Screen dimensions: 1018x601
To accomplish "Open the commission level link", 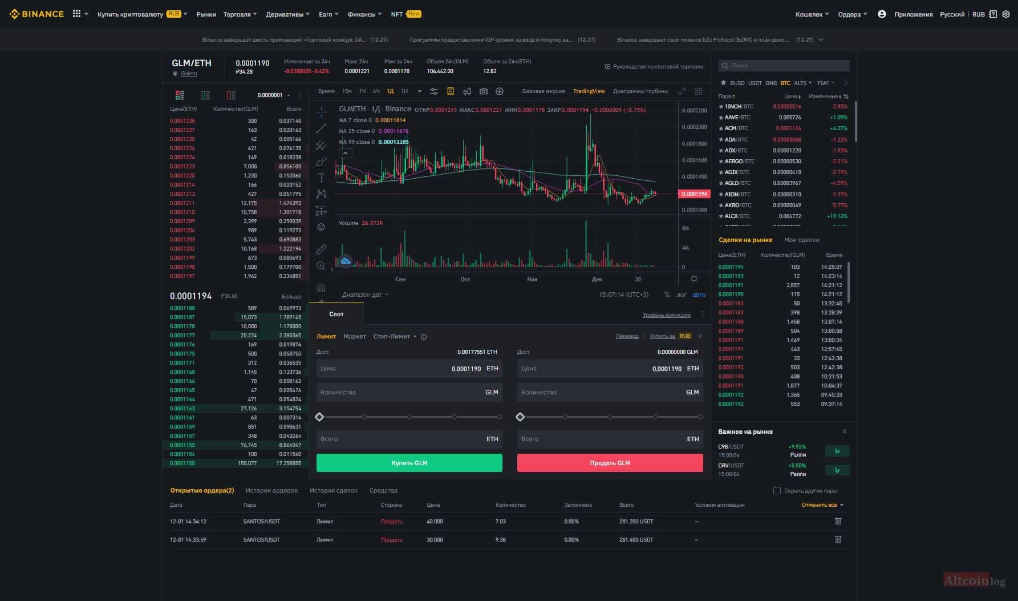I will (x=667, y=315).
